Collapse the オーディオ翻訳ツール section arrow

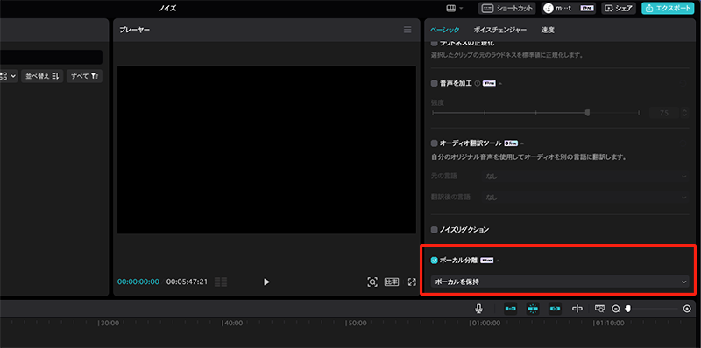coord(521,143)
